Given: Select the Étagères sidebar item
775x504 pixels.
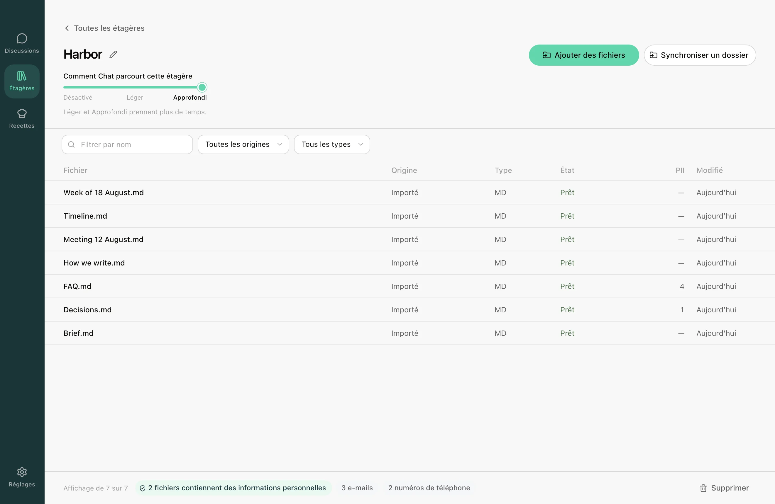Looking at the screenshot, I should [22, 81].
